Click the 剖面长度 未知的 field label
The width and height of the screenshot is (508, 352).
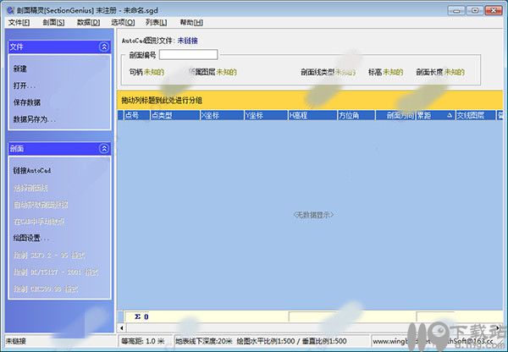[x=440, y=72]
